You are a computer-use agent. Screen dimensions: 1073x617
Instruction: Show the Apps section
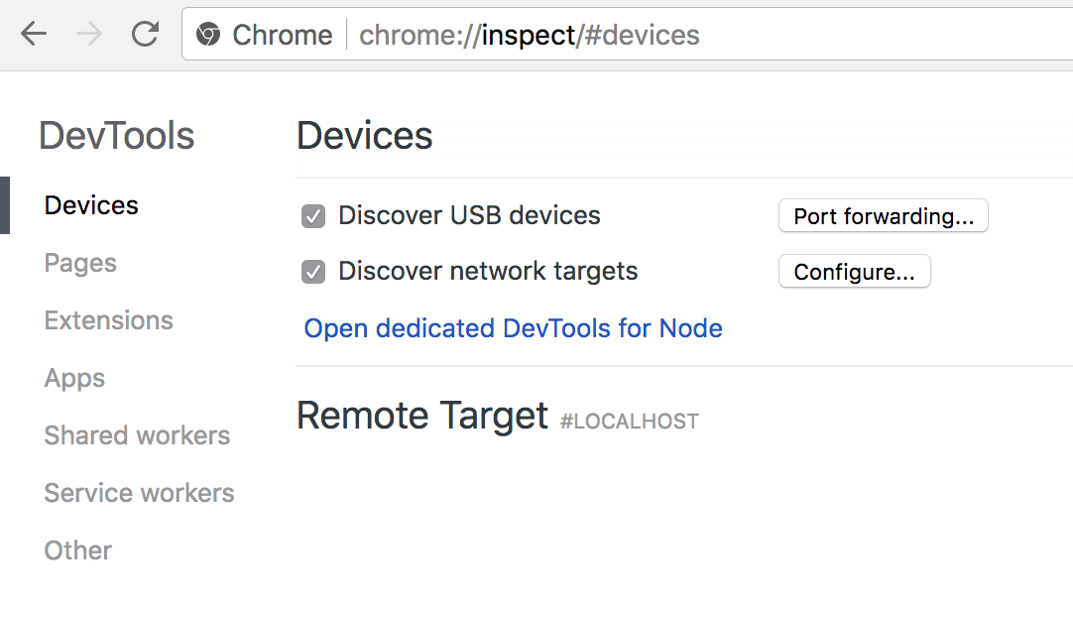[74, 378]
